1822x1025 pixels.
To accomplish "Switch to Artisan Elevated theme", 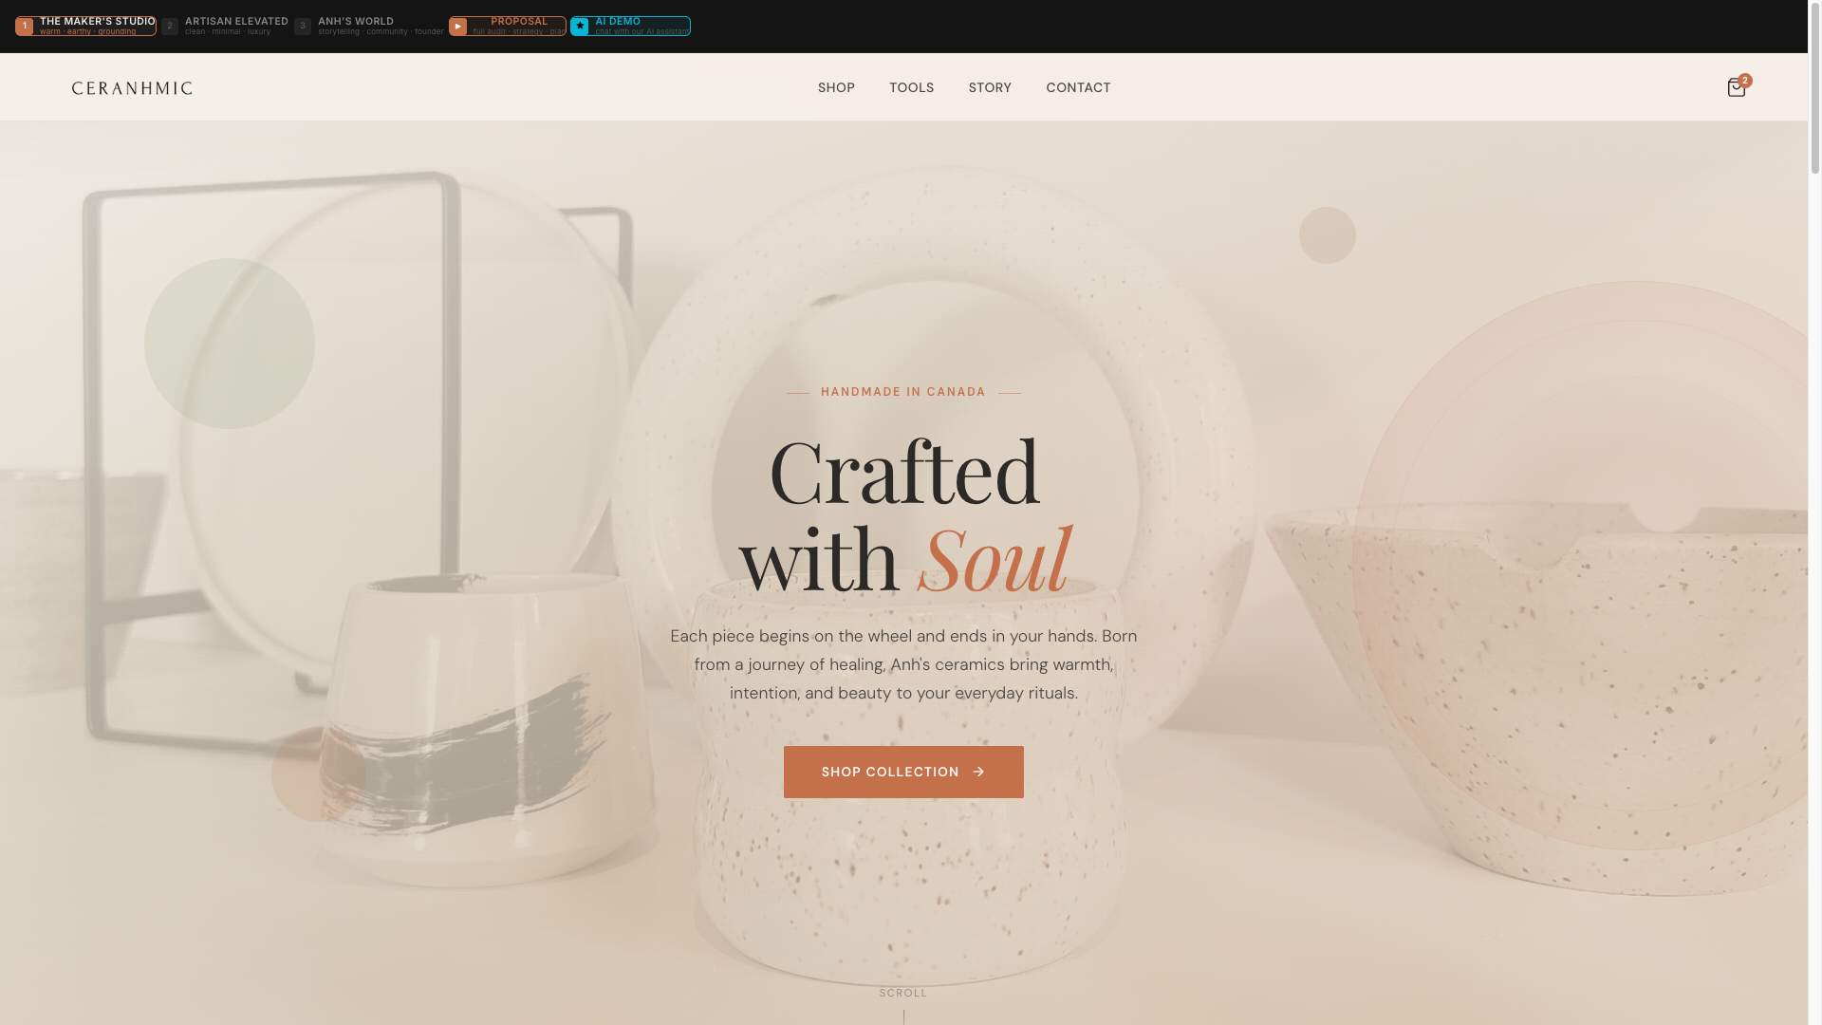I will (x=225, y=27).
